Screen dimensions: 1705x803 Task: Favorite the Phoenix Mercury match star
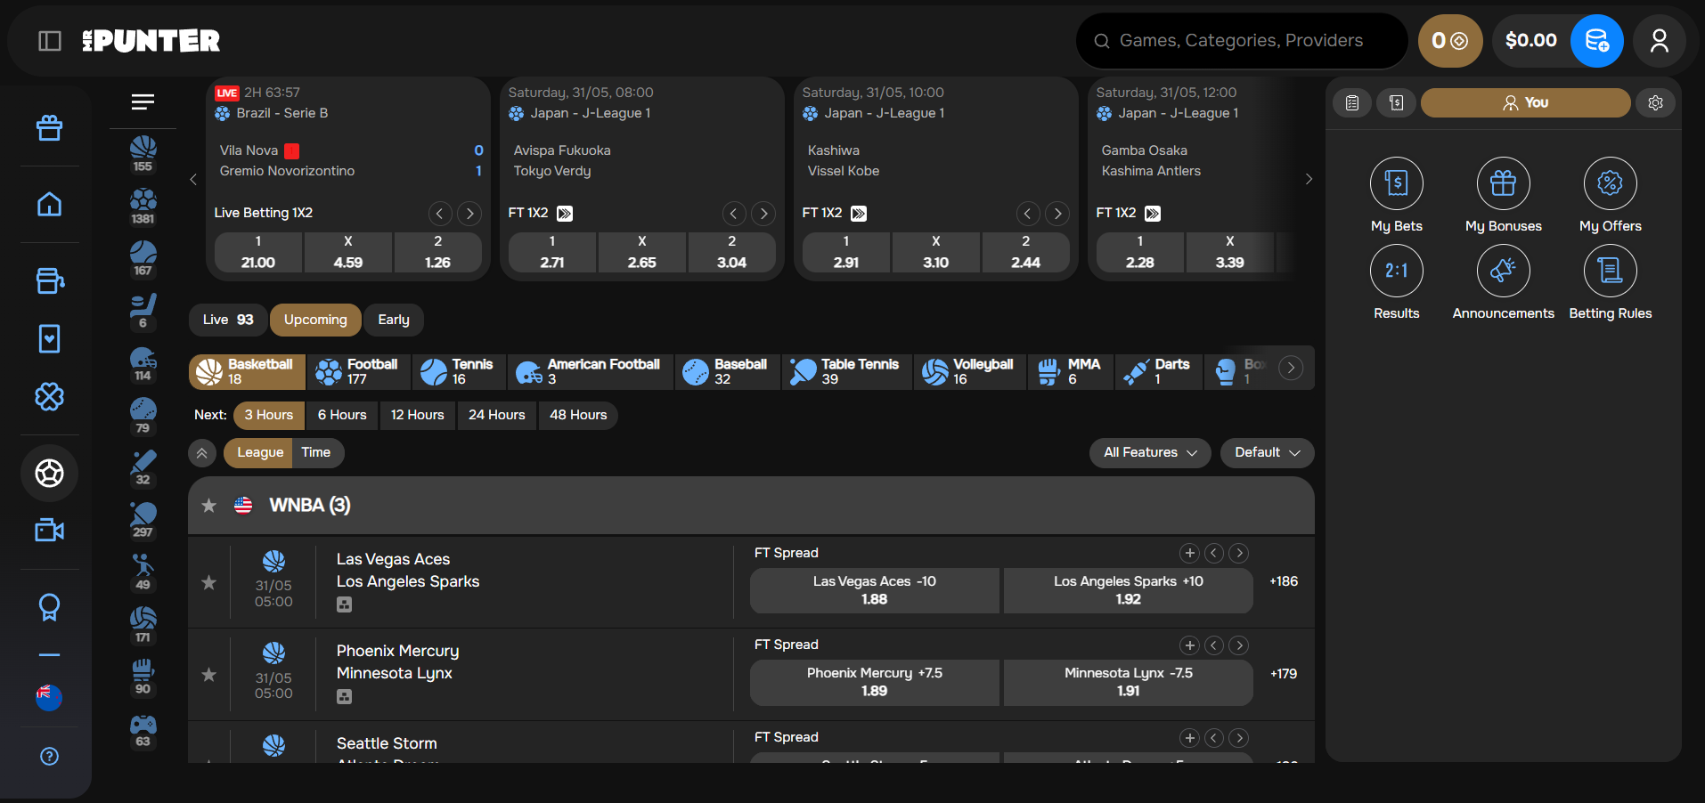pos(209,674)
